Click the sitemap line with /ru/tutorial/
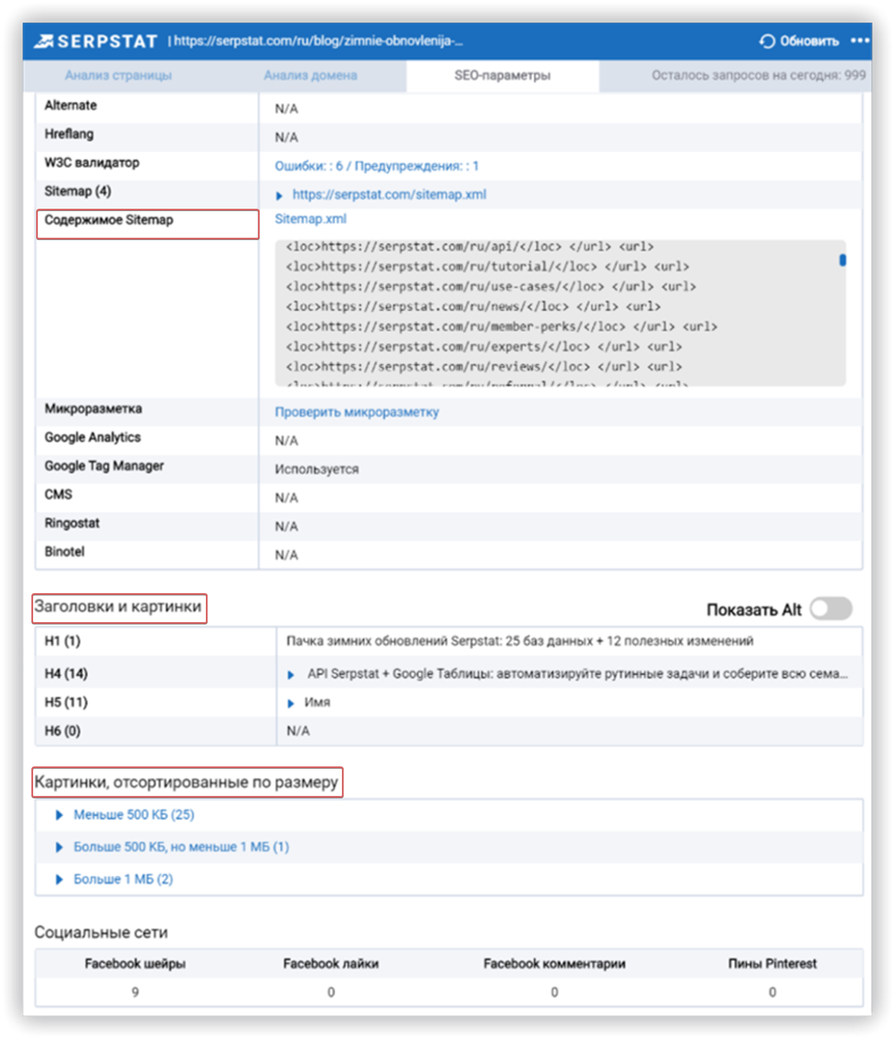895x1039 pixels. [x=487, y=266]
